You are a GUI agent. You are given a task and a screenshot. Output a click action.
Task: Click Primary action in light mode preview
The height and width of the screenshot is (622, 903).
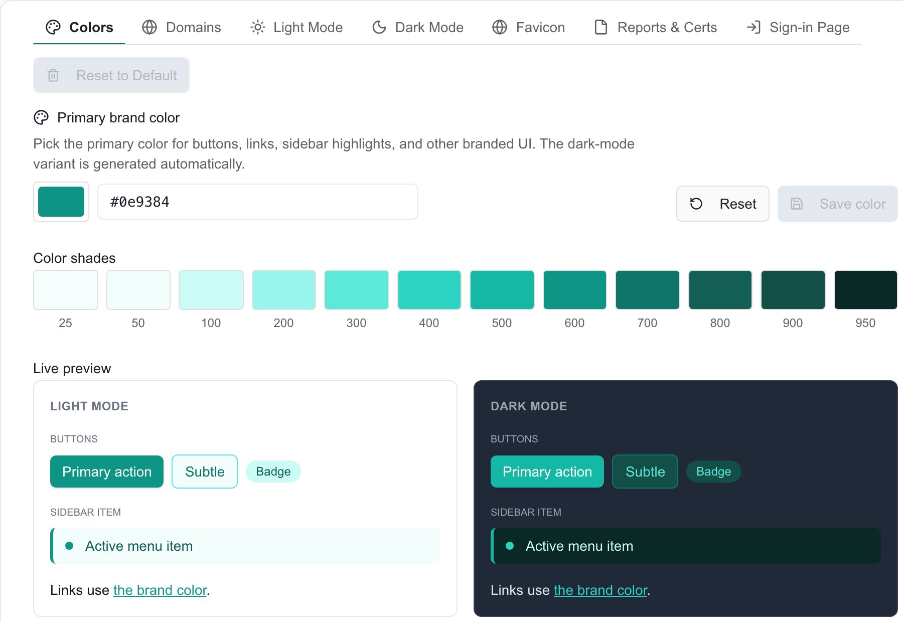[x=107, y=472]
